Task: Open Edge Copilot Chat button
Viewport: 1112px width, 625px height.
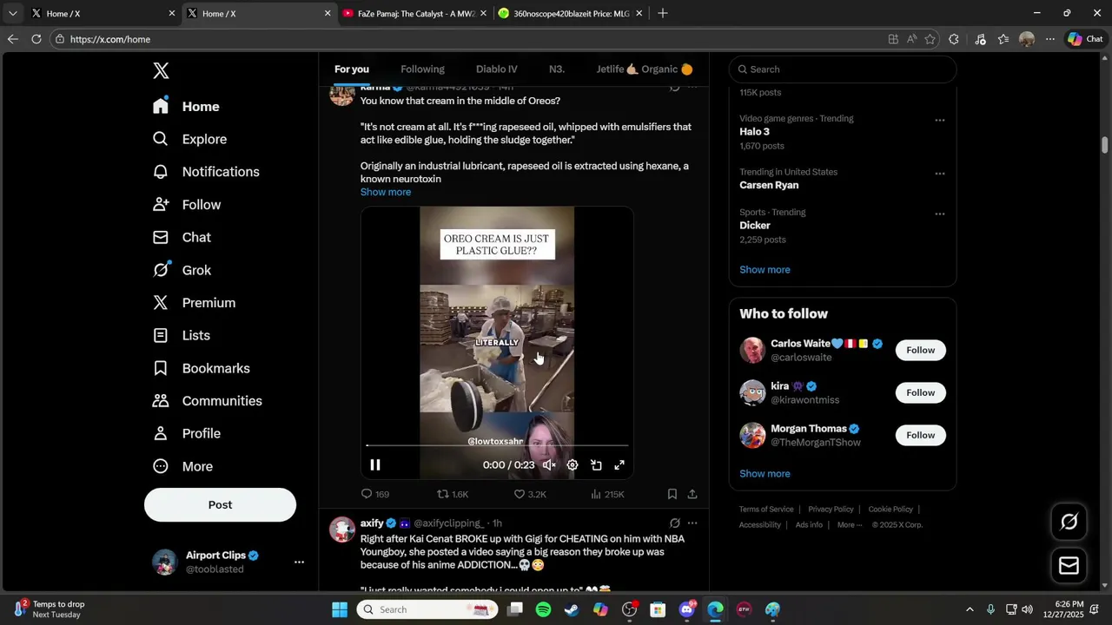Action: (x=1085, y=39)
